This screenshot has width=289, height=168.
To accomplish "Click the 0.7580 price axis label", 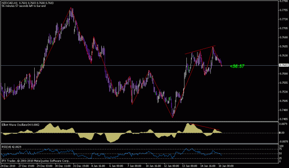I will [284, 74].
